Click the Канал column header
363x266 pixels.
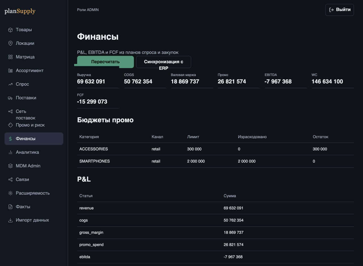coord(157,137)
